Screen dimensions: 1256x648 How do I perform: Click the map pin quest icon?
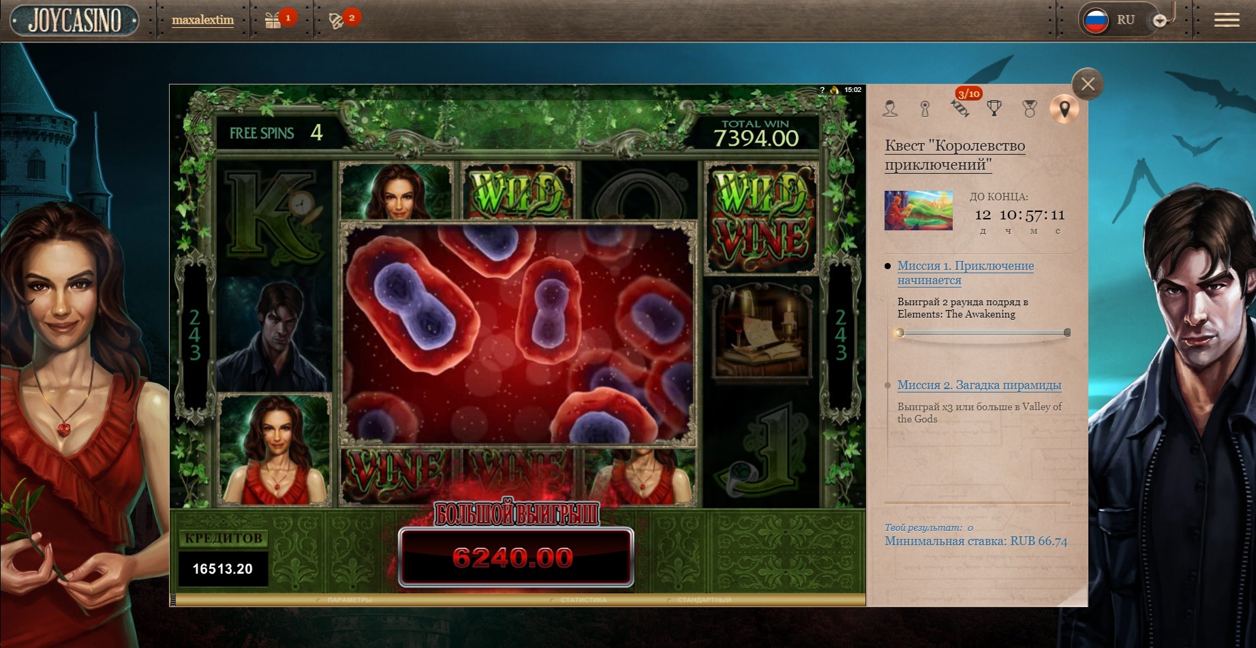click(x=1064, y=108)
